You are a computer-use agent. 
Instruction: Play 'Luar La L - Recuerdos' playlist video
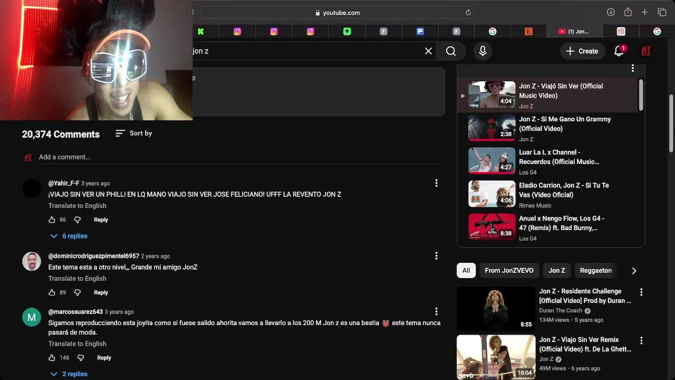pos(547,162)
